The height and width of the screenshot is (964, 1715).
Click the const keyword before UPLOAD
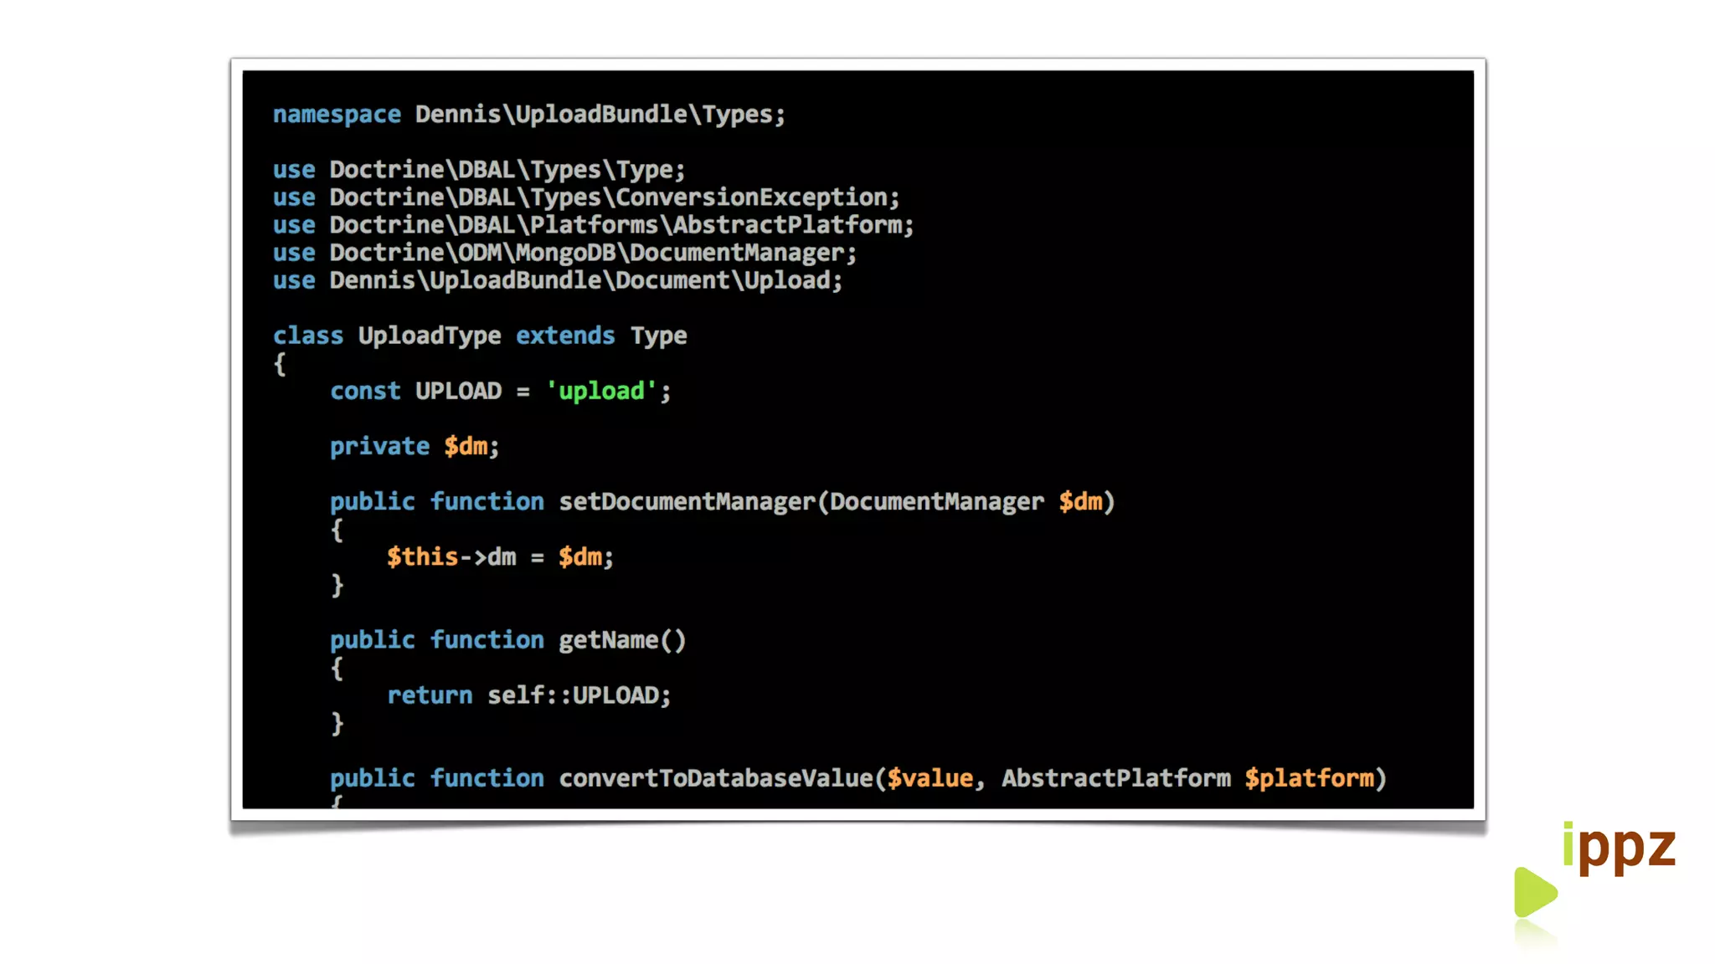365,391
